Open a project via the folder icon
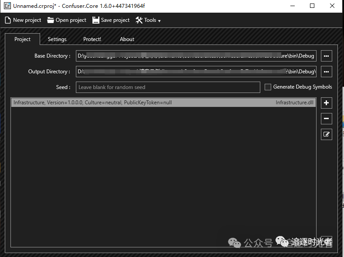 [51, 20]
